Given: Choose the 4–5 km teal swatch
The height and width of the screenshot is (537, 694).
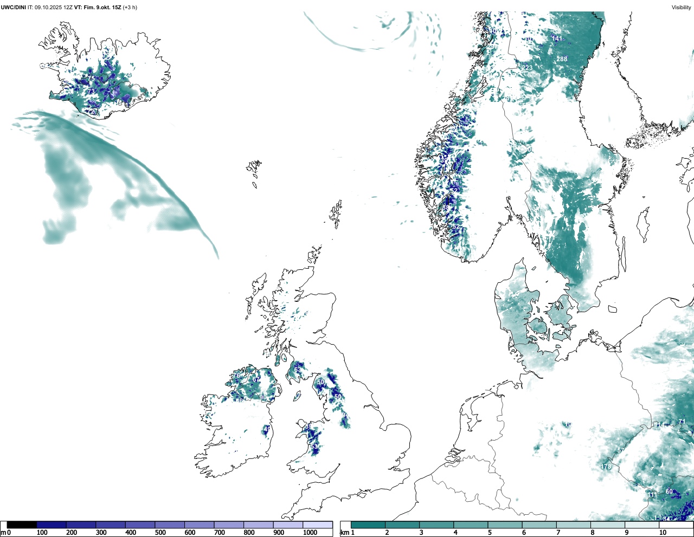Looking at the screenshot, I should click(471, 525).
